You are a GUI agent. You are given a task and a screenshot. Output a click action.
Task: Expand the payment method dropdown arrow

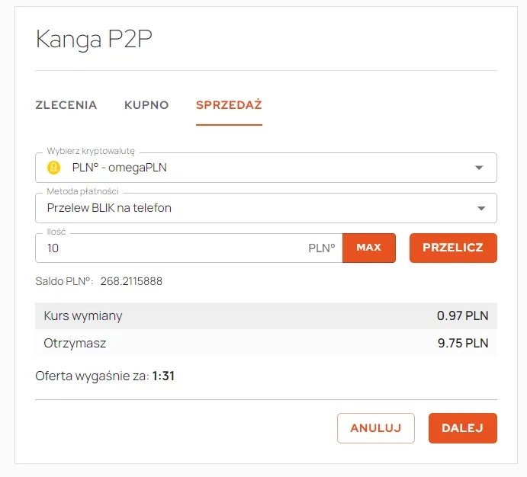coord(481,208)
